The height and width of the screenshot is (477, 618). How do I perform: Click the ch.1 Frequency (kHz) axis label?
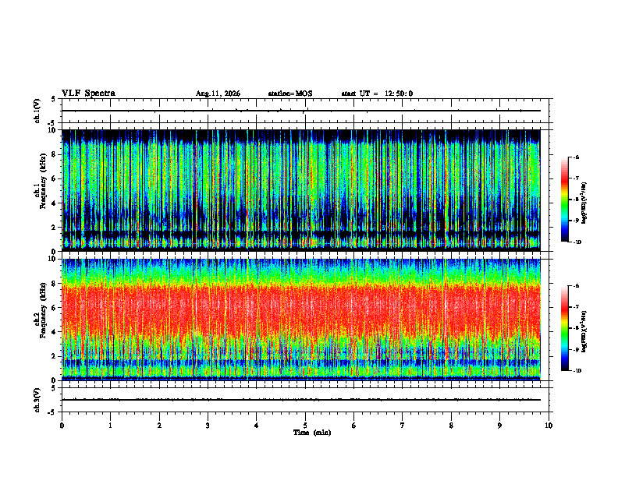[x=42, y=190]
